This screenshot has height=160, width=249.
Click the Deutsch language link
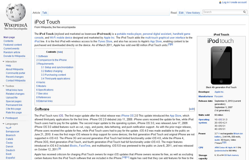10,150
